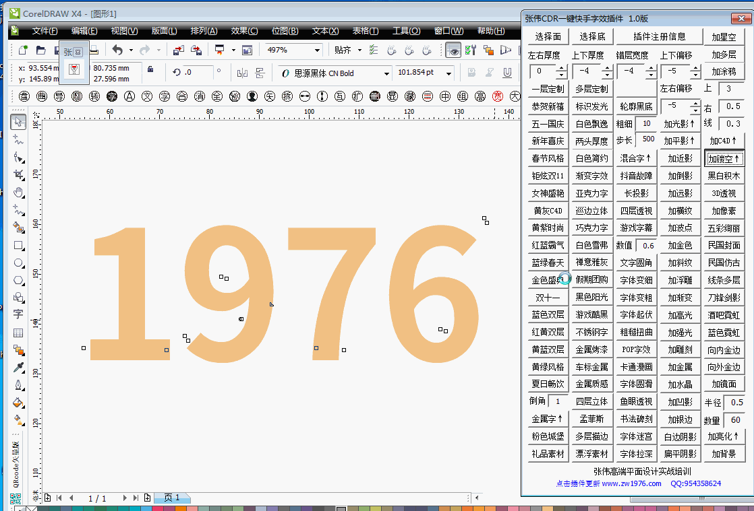Click the 选择面 button
This screenshot has height=511, width=754.
[548, 36]
